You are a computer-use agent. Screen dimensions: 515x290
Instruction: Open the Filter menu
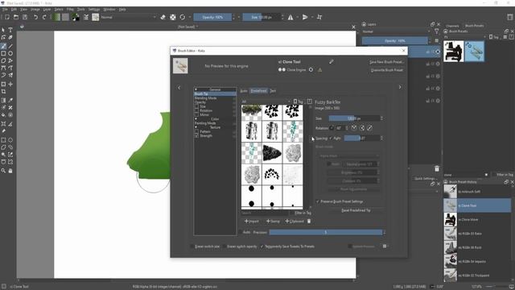(70, 10)
